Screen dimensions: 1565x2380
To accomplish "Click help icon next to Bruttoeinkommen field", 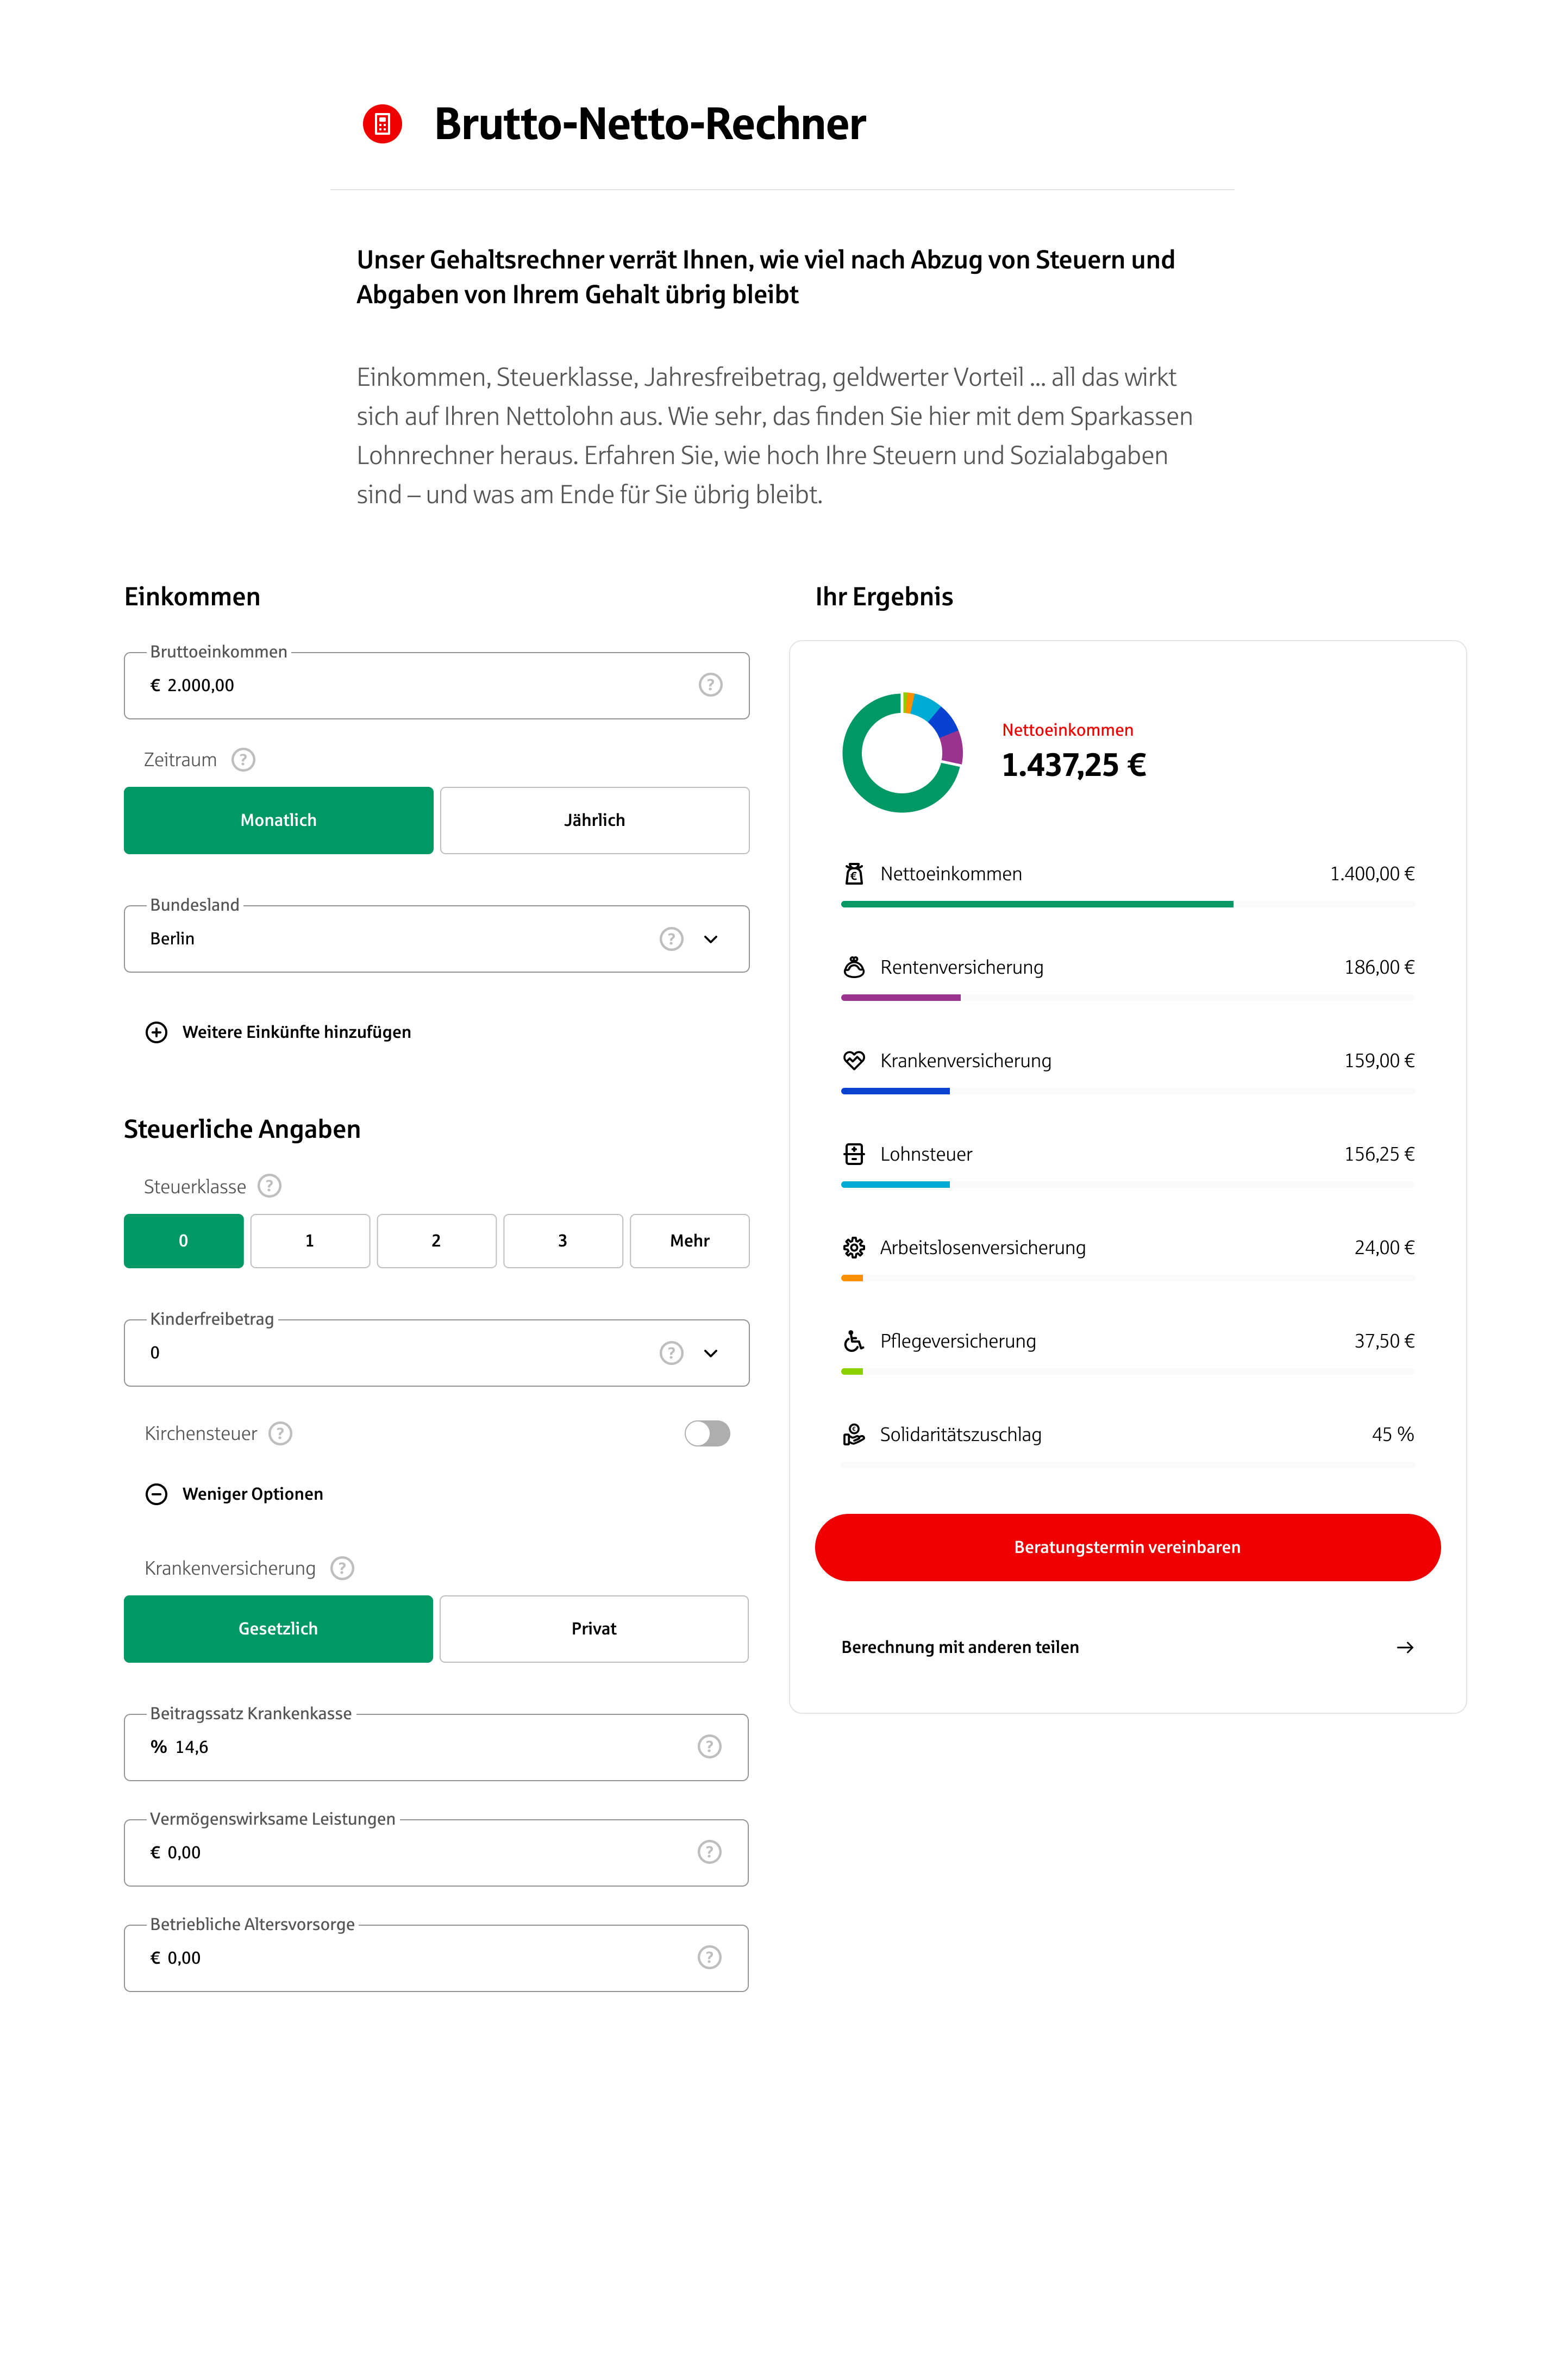I will [x=710, y=685].
